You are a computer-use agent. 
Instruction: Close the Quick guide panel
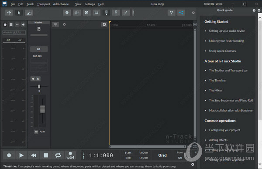click(259, 10)
